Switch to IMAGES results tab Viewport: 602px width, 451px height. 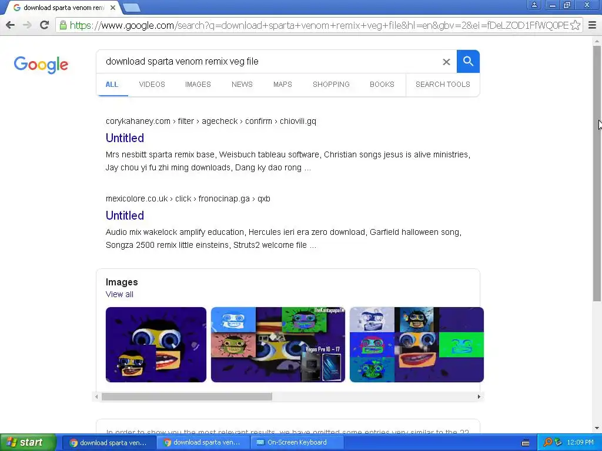(x=198, y=85)
